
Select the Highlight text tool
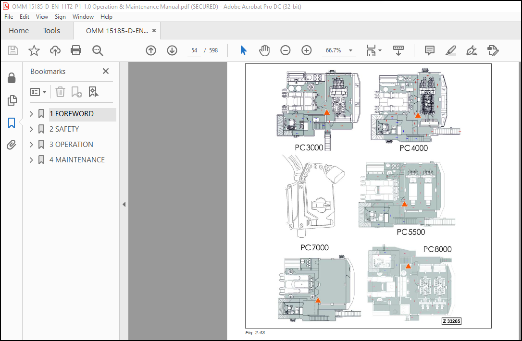[x=450, y=50]
